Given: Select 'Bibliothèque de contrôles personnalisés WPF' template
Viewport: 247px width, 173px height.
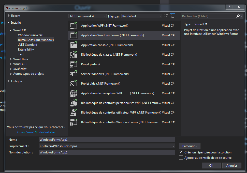Looking at the screenshot, I should [x=124, y=103].
